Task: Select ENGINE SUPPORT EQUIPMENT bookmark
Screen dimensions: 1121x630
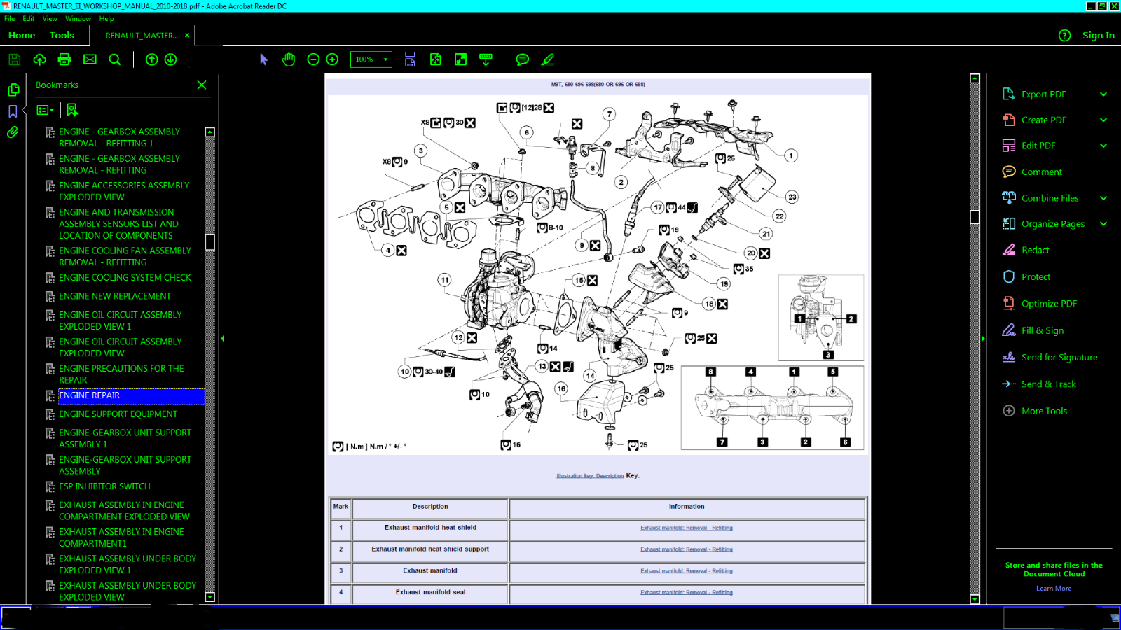Action: tap(118, 414)
